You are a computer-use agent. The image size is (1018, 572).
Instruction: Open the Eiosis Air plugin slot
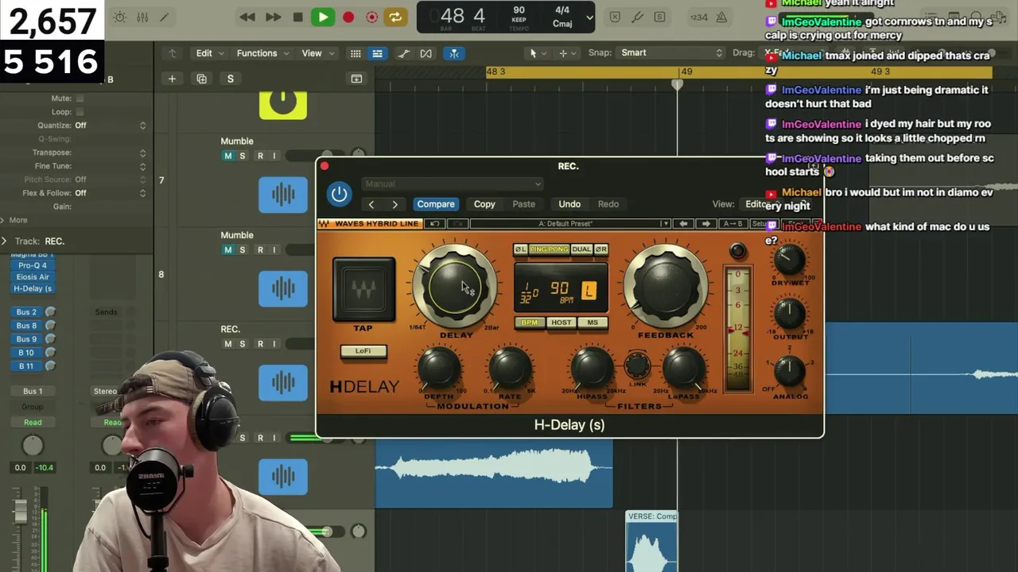tap(33, 277)
